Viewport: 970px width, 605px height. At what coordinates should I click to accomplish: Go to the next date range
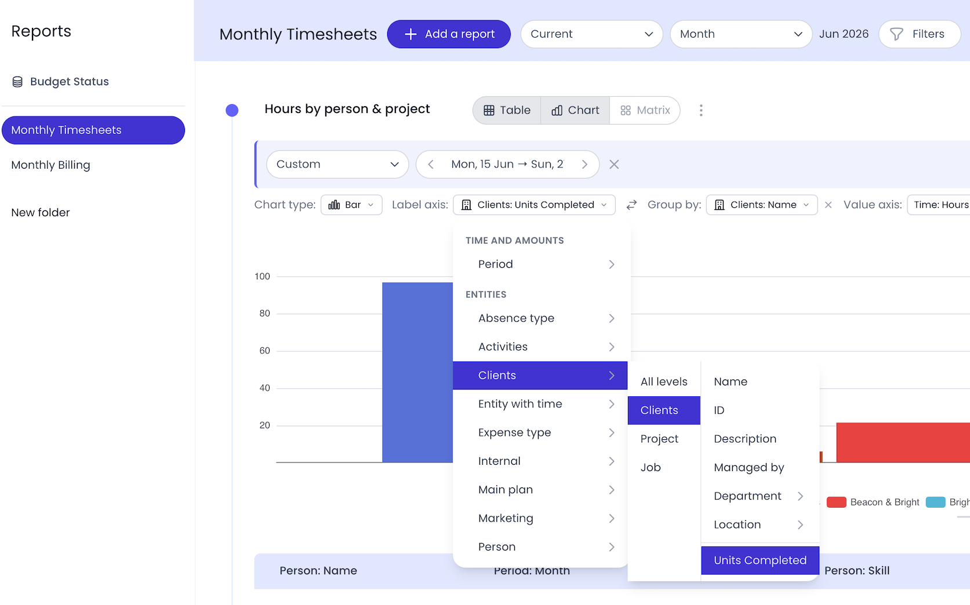584,165
